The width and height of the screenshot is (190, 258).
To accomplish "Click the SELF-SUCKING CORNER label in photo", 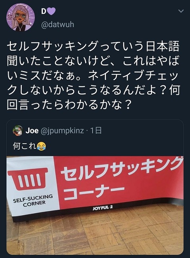I will pos(33,201).
